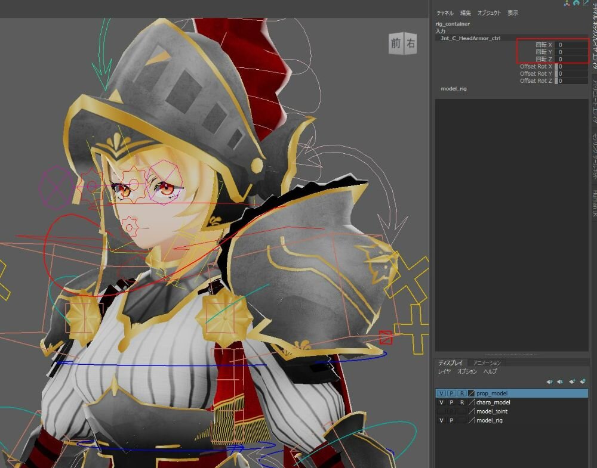Toggle the R display type on prop_model
Viewport: 597px width, 468px height.
point(461,393)
